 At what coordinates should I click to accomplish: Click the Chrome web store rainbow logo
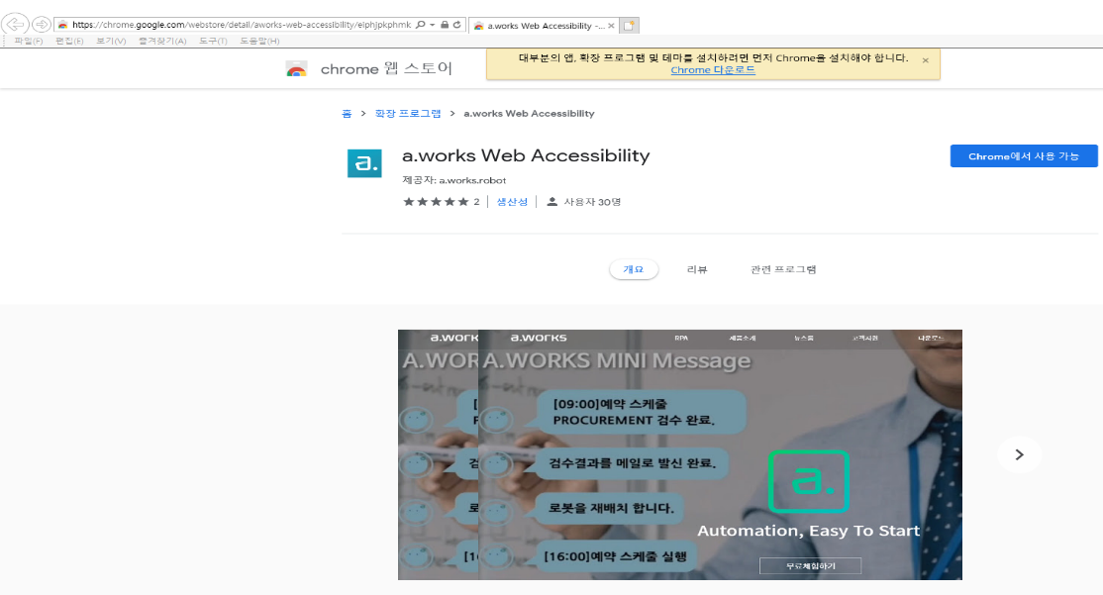(x=296, y=69)
